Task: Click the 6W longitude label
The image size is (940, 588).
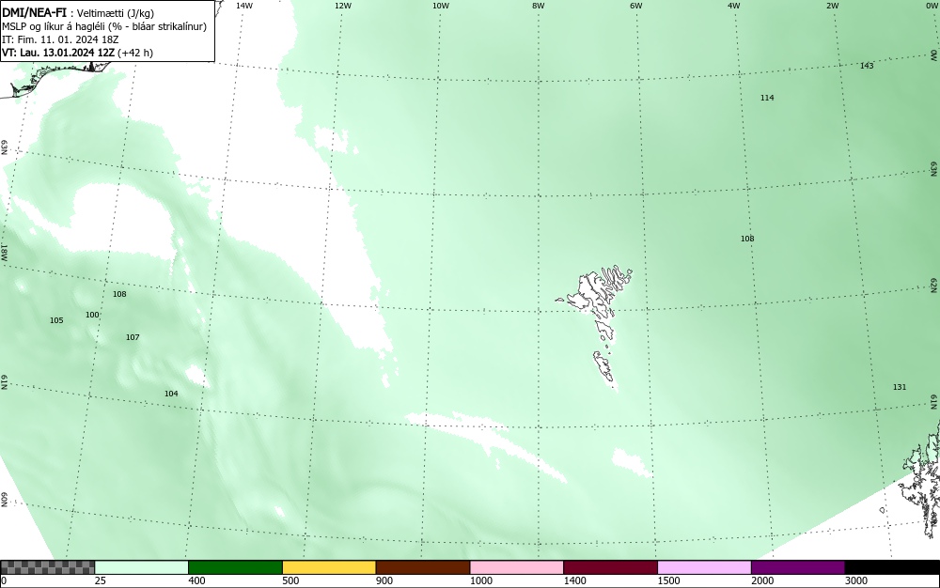Action: (636, 6)
